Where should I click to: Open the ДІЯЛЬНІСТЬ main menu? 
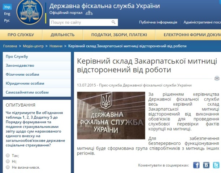coord(62,35)
